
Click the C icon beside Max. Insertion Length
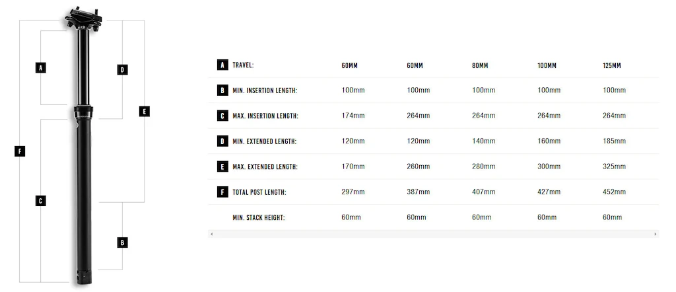click(x=222, y=116)
